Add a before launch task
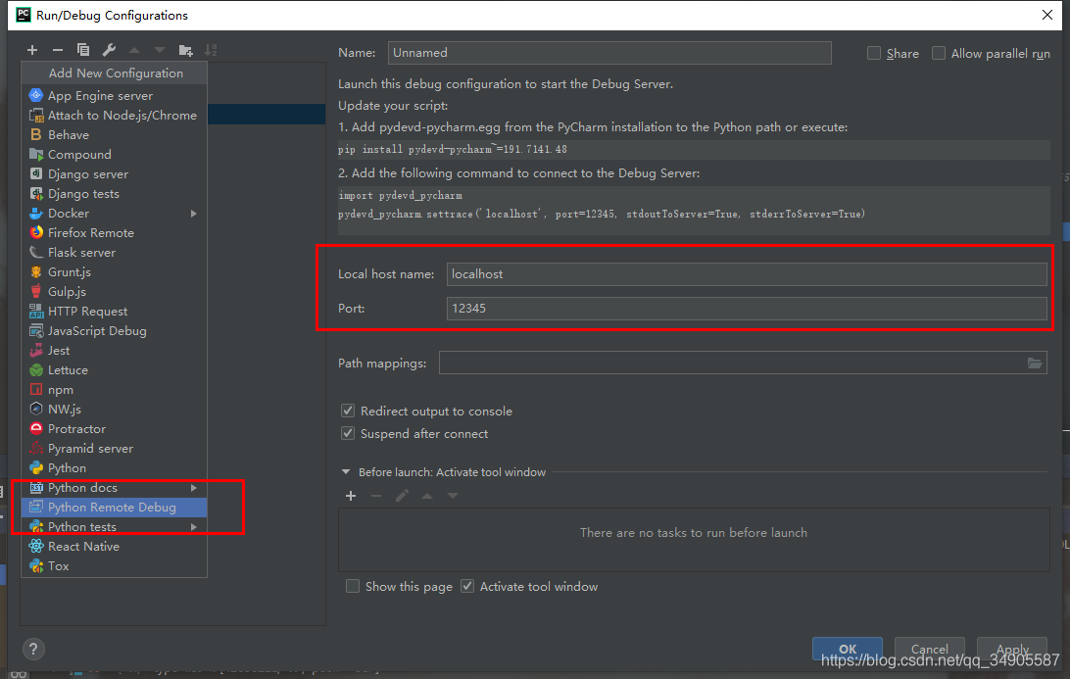Image resolution: width=1070 pixels, height=679 pixels. 351,496
